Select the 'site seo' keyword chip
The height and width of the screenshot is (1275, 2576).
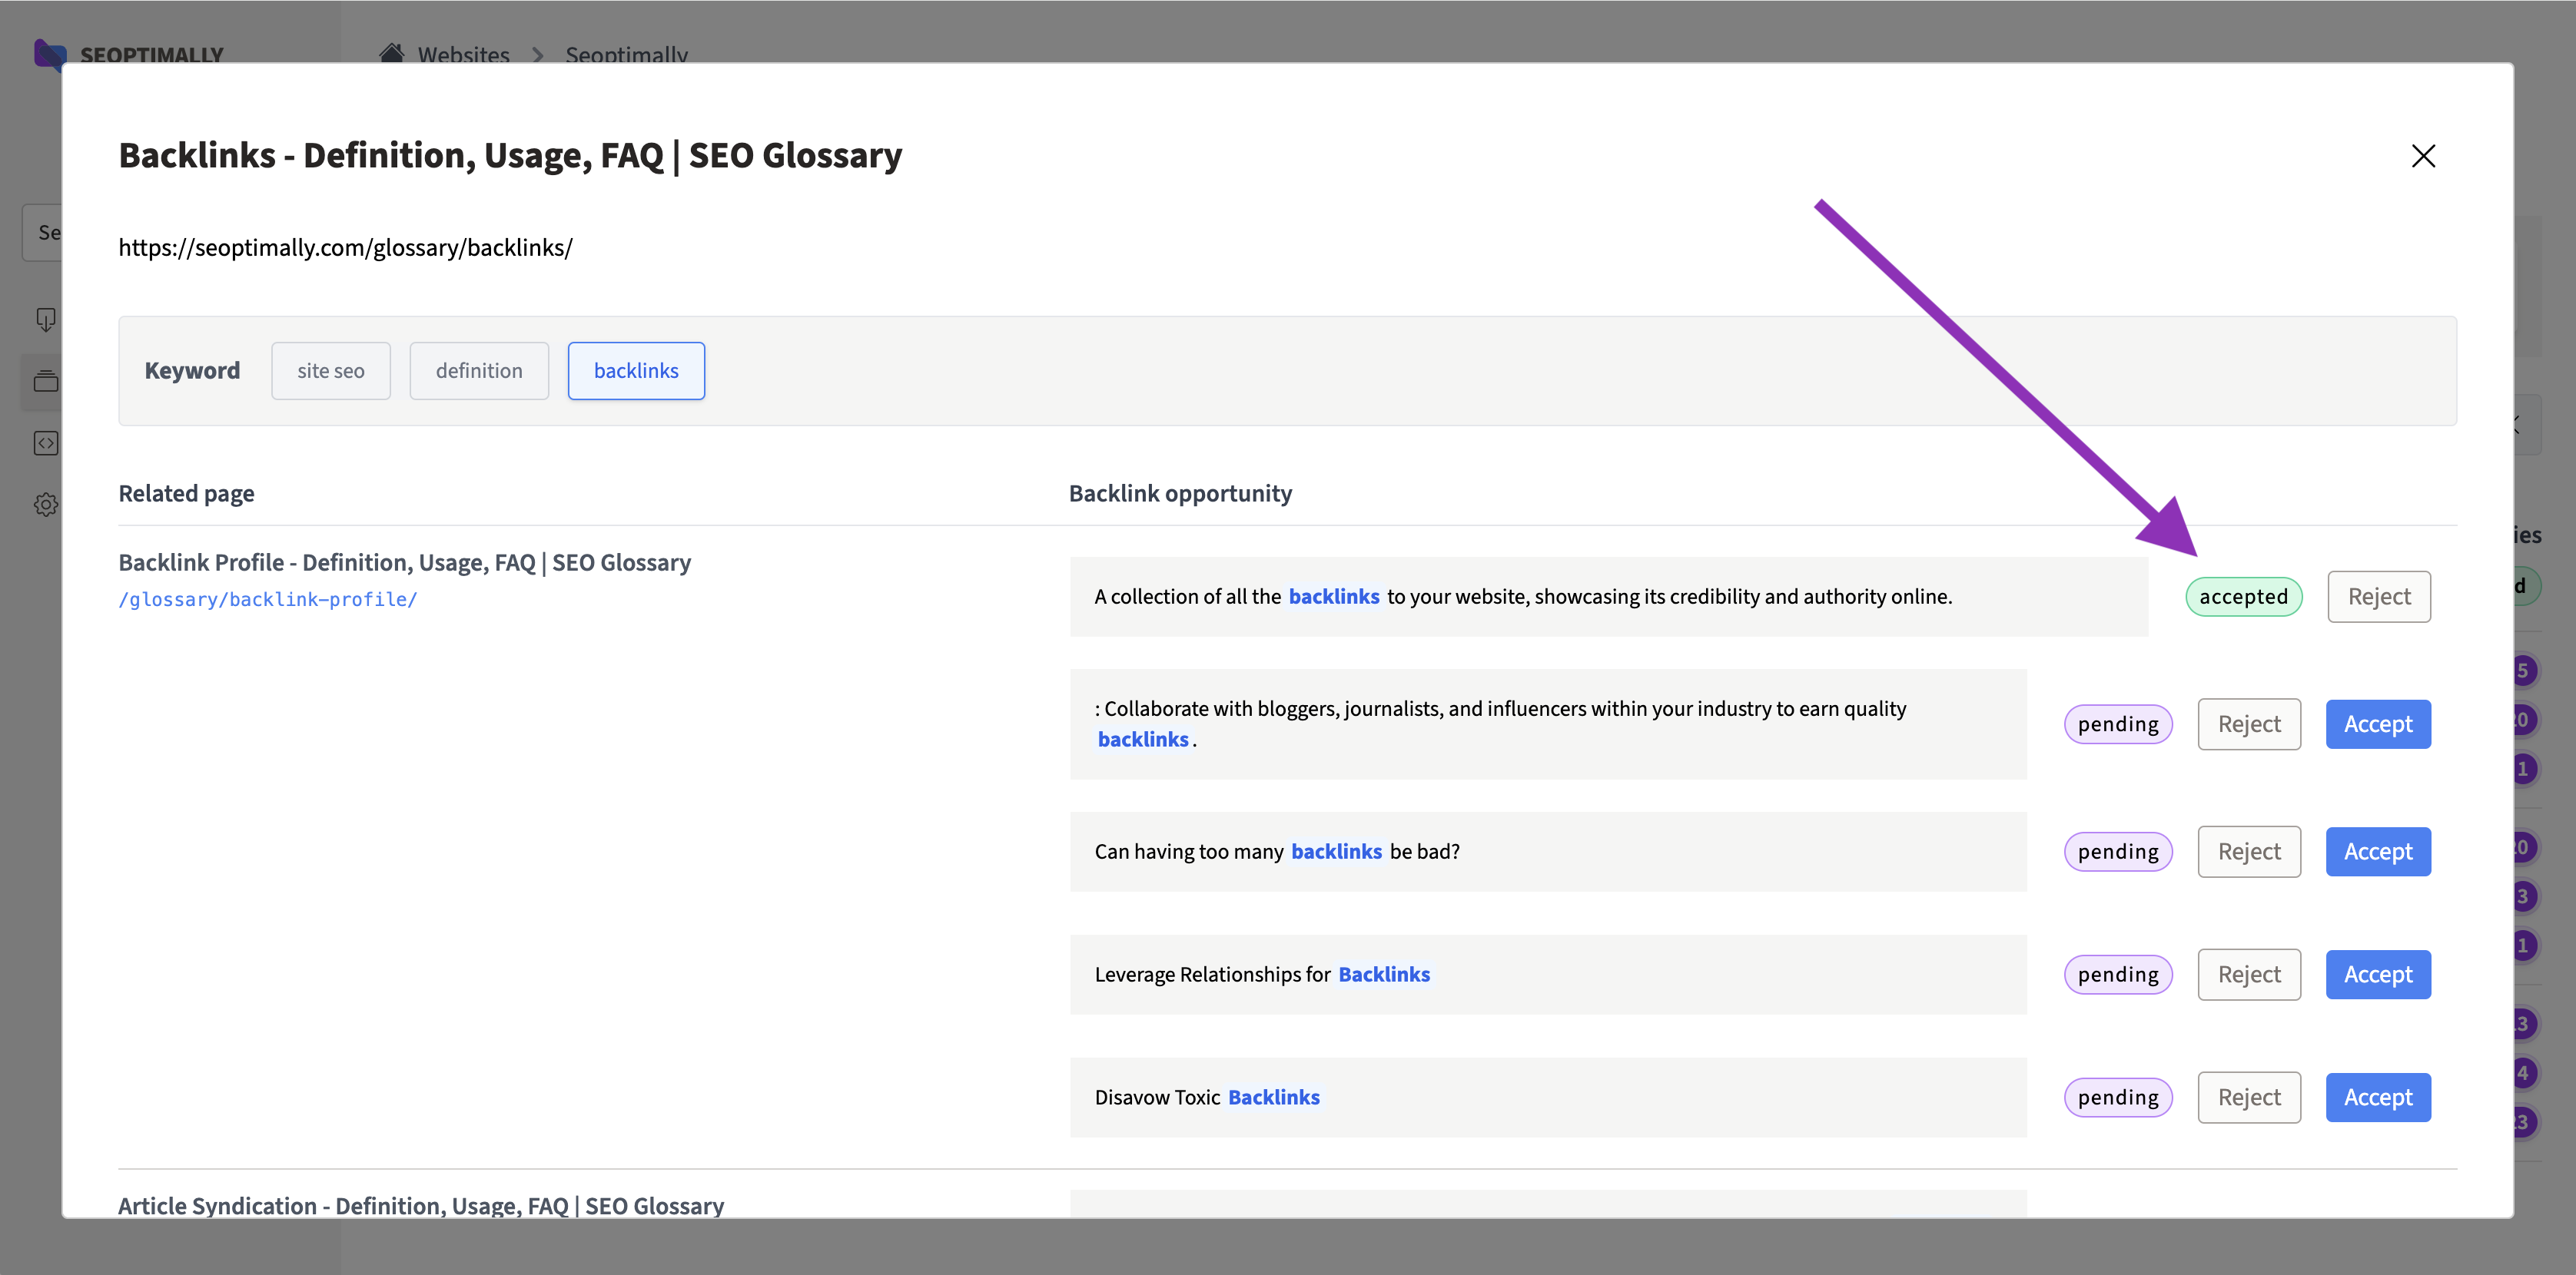click(330, 371)
